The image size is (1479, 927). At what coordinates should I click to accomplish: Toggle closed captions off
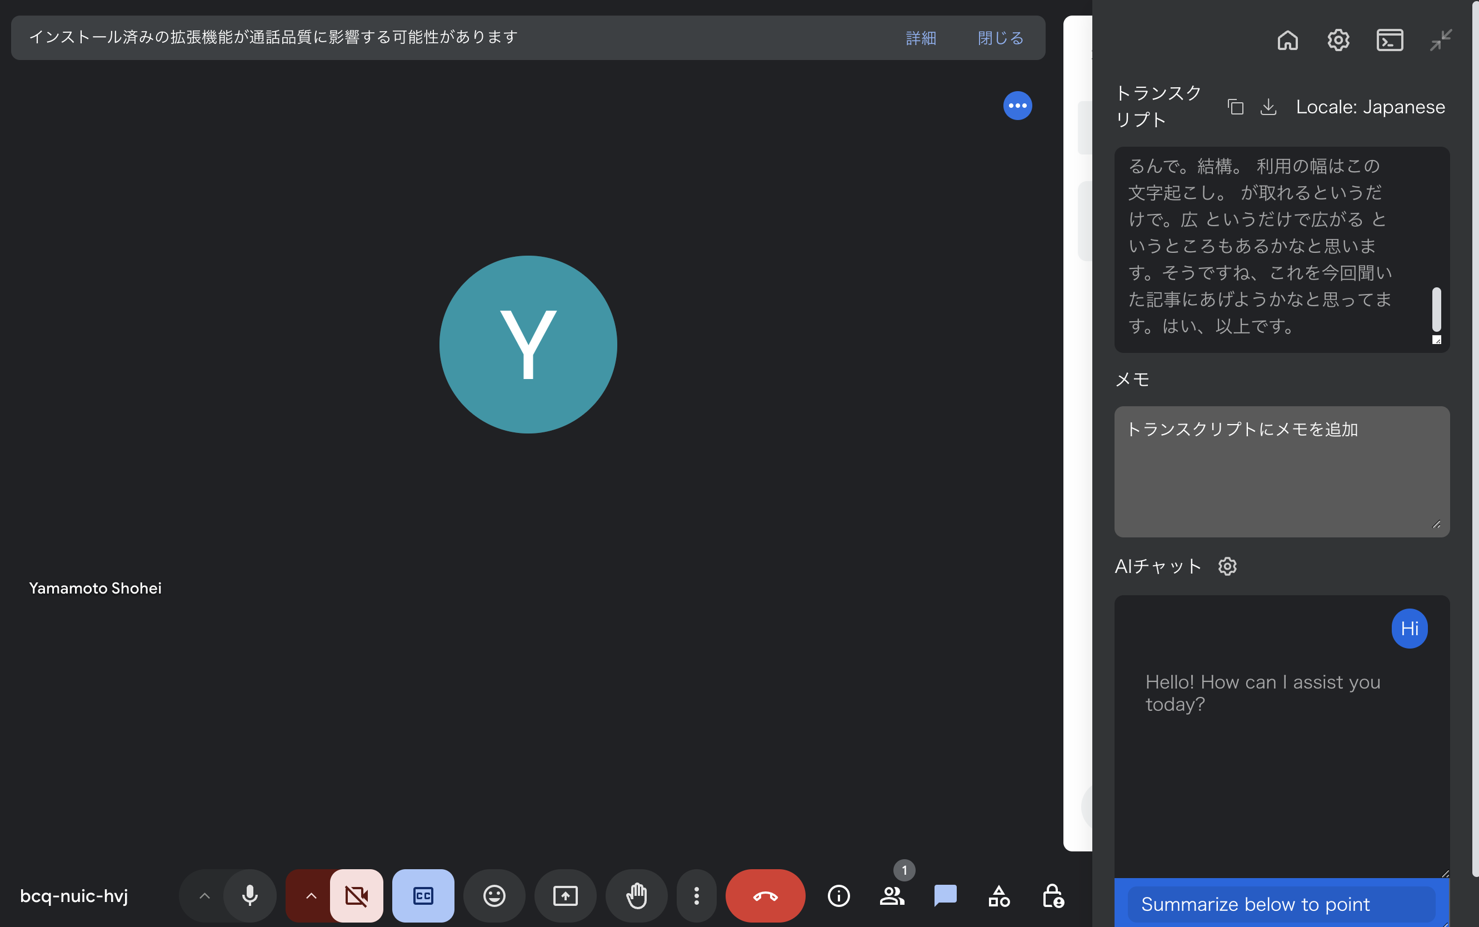click(x=423, y=896)
